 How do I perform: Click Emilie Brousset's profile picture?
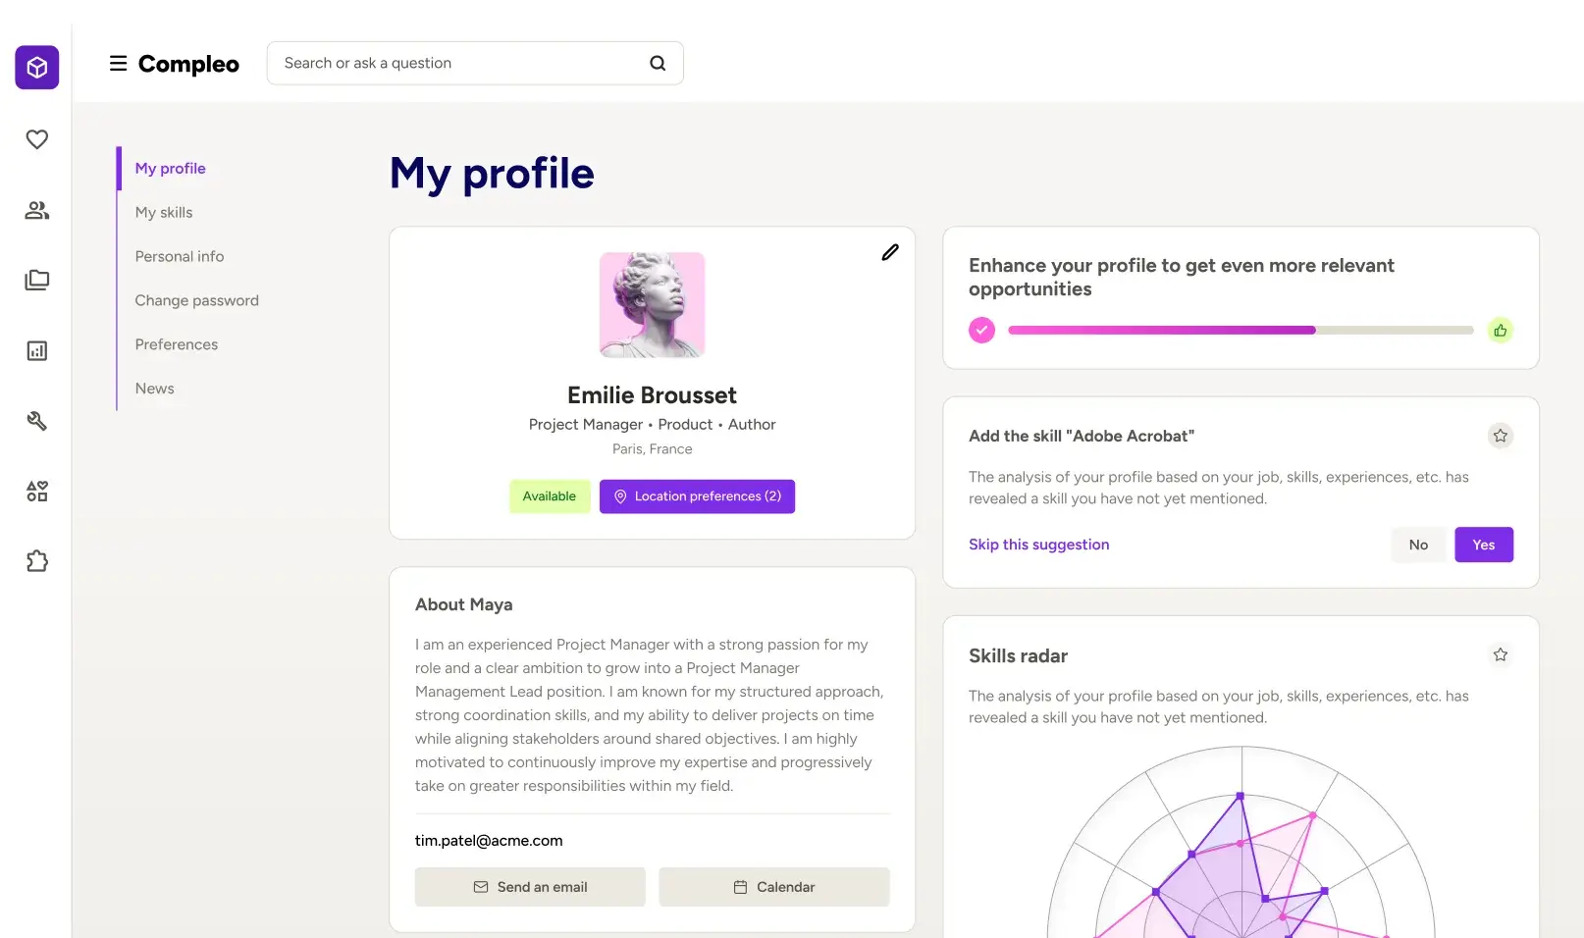(653, 305)
